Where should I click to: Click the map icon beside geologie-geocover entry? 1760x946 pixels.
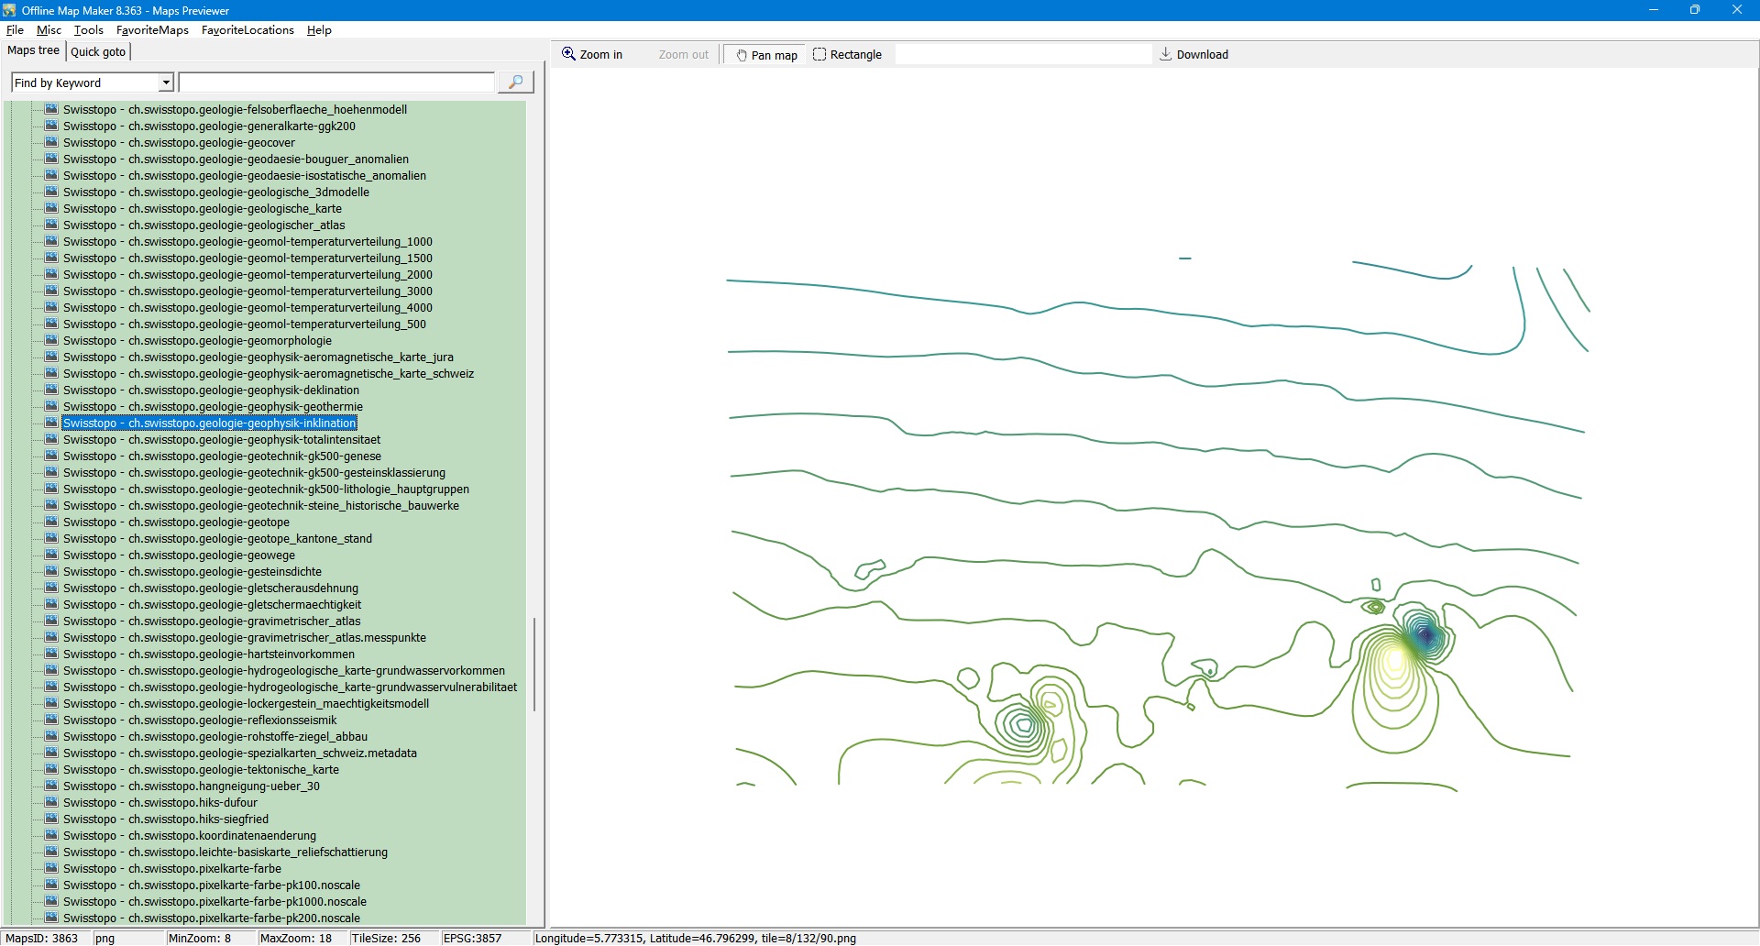coord(51,142)
